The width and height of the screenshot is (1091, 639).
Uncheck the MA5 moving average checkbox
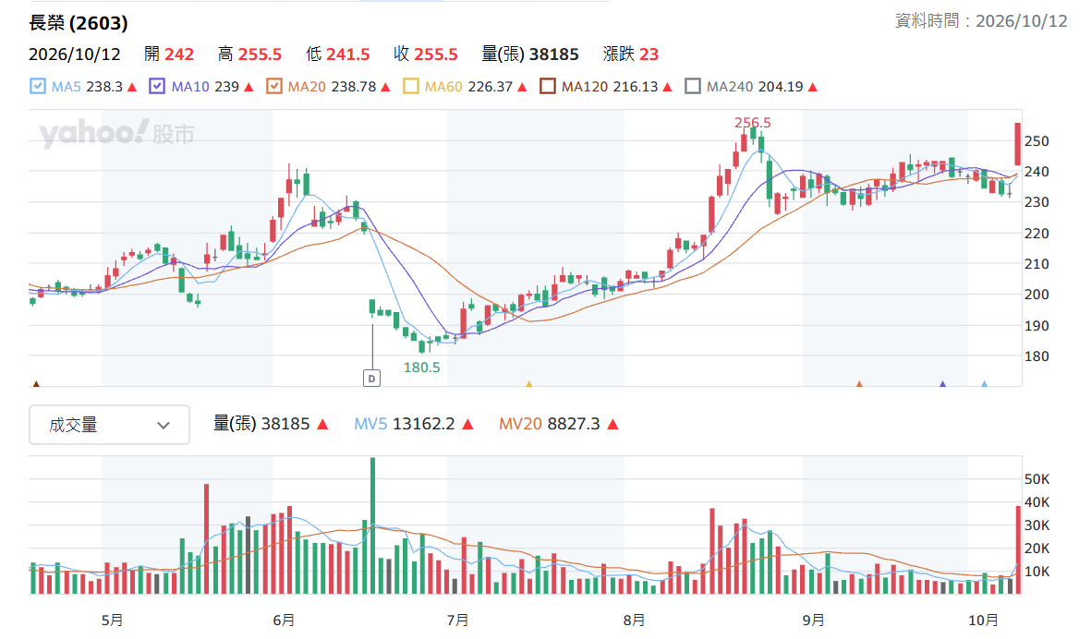tap(38, 86)
